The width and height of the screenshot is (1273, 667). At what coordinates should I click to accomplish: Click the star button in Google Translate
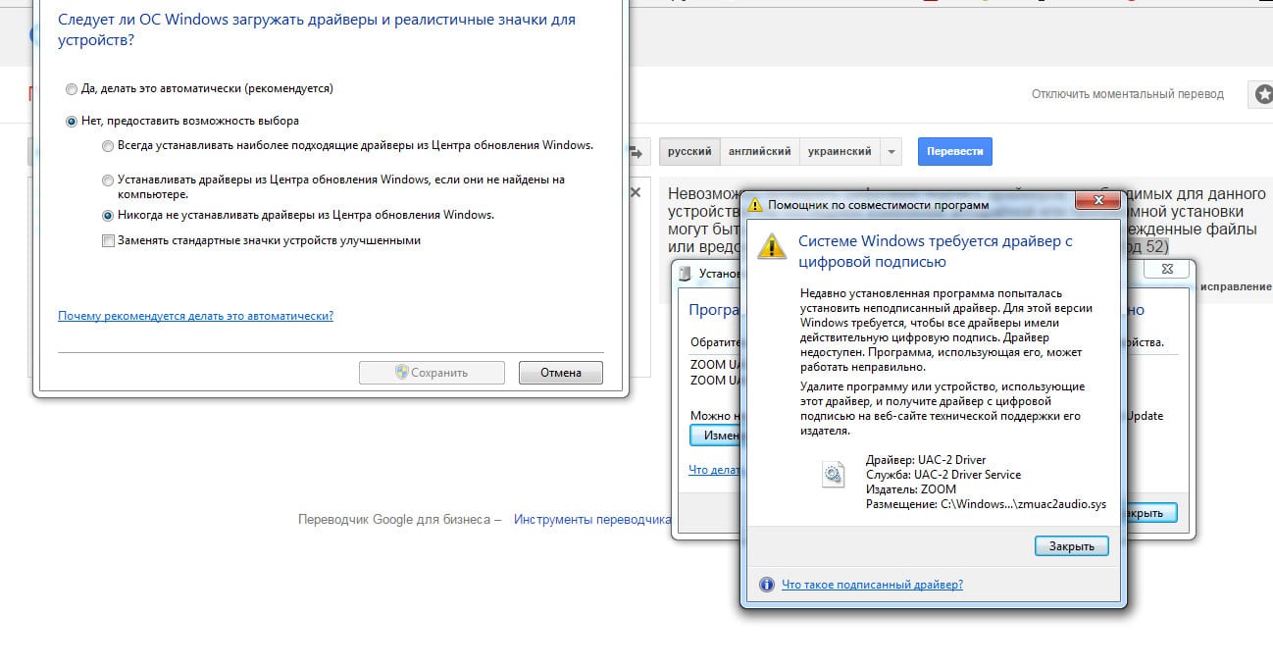(1263, 94)
